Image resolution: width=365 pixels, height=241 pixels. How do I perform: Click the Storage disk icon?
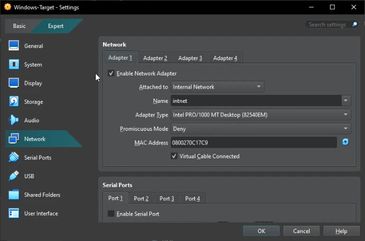point(14,101)
